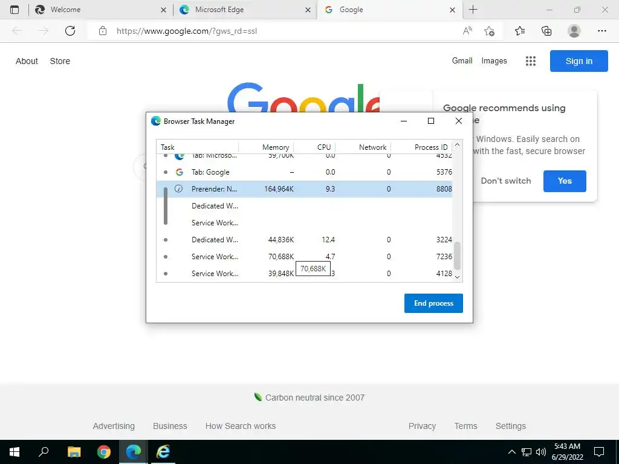This screenshot has height=464, width=619.
Task: Open Collections icon in toolbar
Action: tap(546, 31)
